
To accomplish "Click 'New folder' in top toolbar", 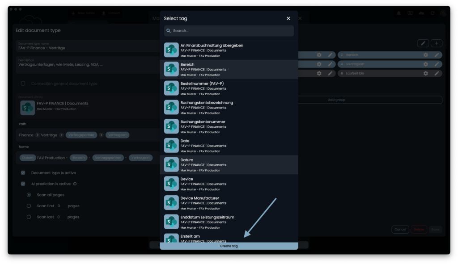I will click(83, 13).
